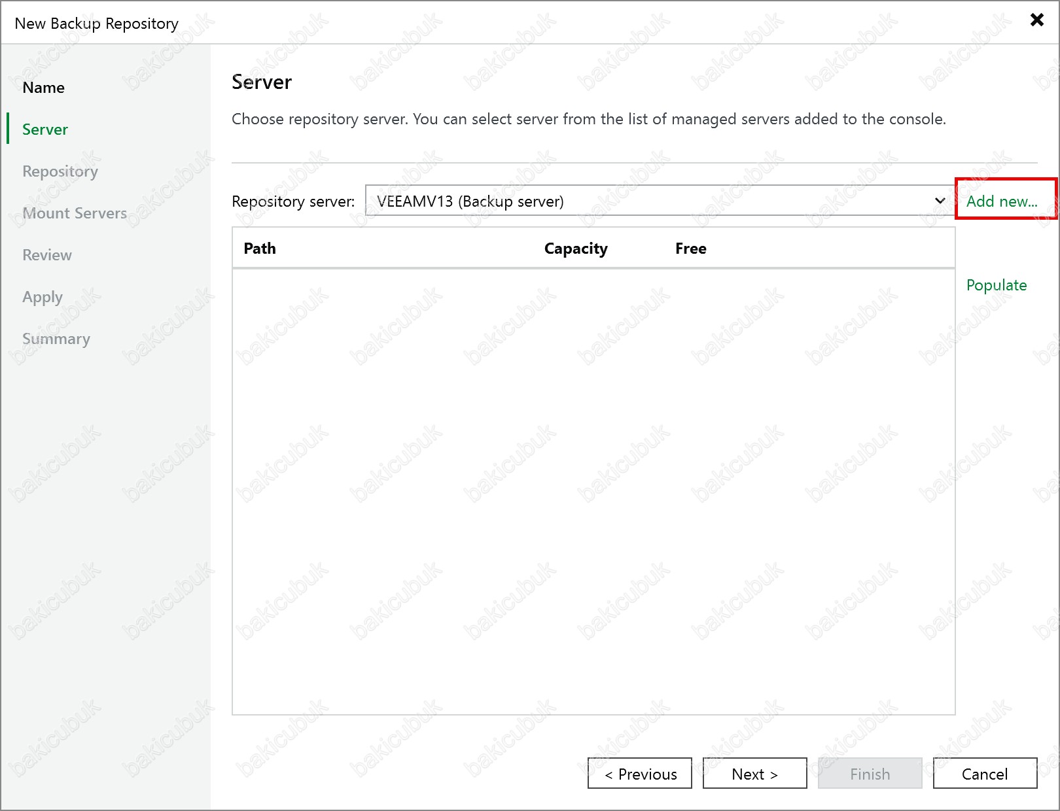Open the Summary step in sidebar

click(x=56, y=339)
